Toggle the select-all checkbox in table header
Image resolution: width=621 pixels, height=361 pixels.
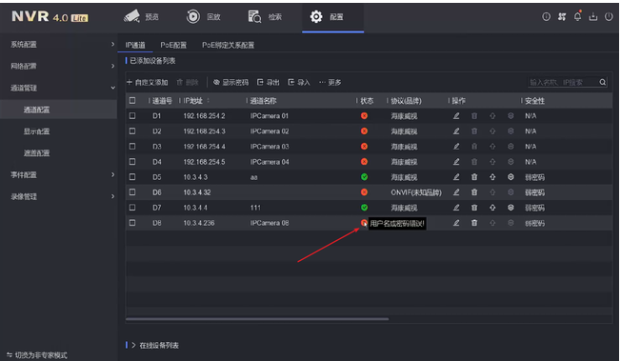point(132,101)
